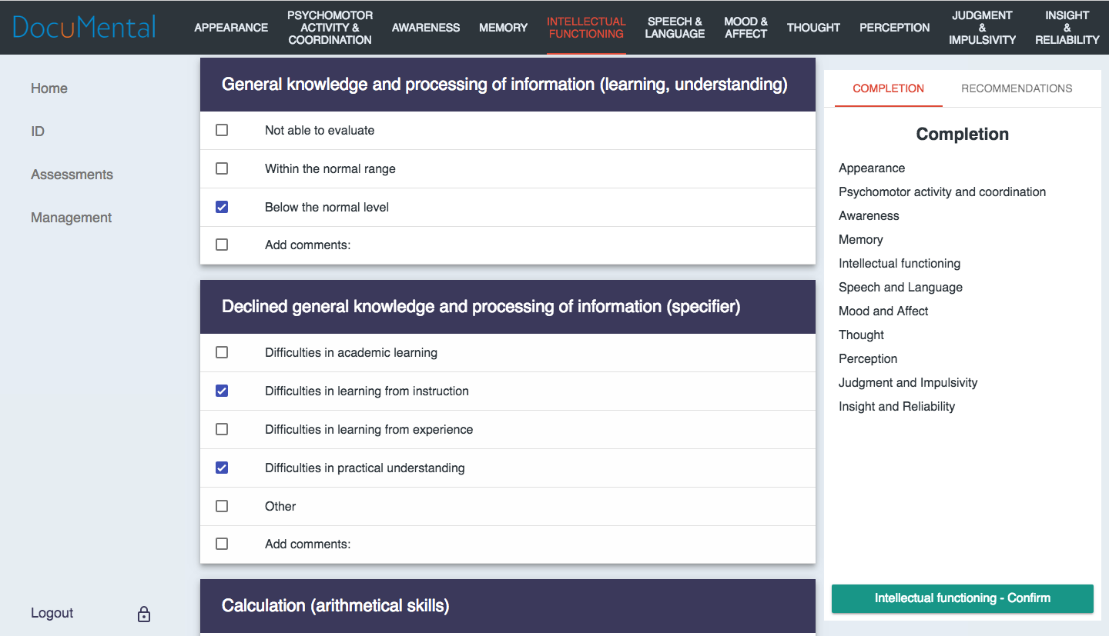Go to Mood & Affect tab
The image size is (1109, 636).
pyautogui.click(x=746, y=28)
